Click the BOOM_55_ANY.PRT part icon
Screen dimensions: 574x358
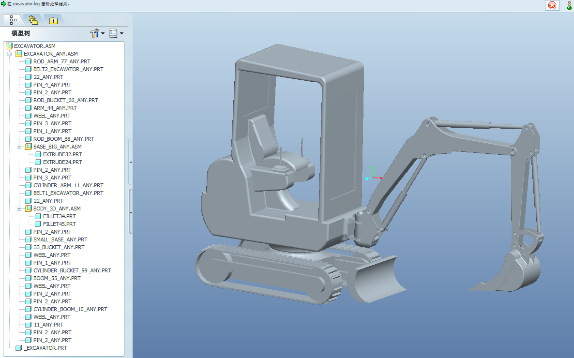click(x=28, y=278)
